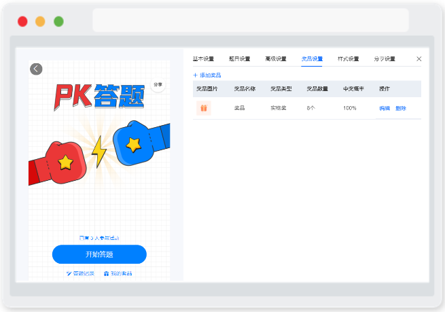This screenshot has width=445, height=312.
Task: Open the 分享设置 tab
Action: tap(385, 58)
